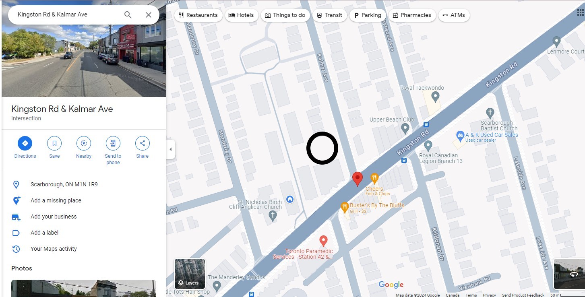Click the Upper Beach Club pin
The width and height of the screenshot is (585, 297).
(x=405, y=129)
